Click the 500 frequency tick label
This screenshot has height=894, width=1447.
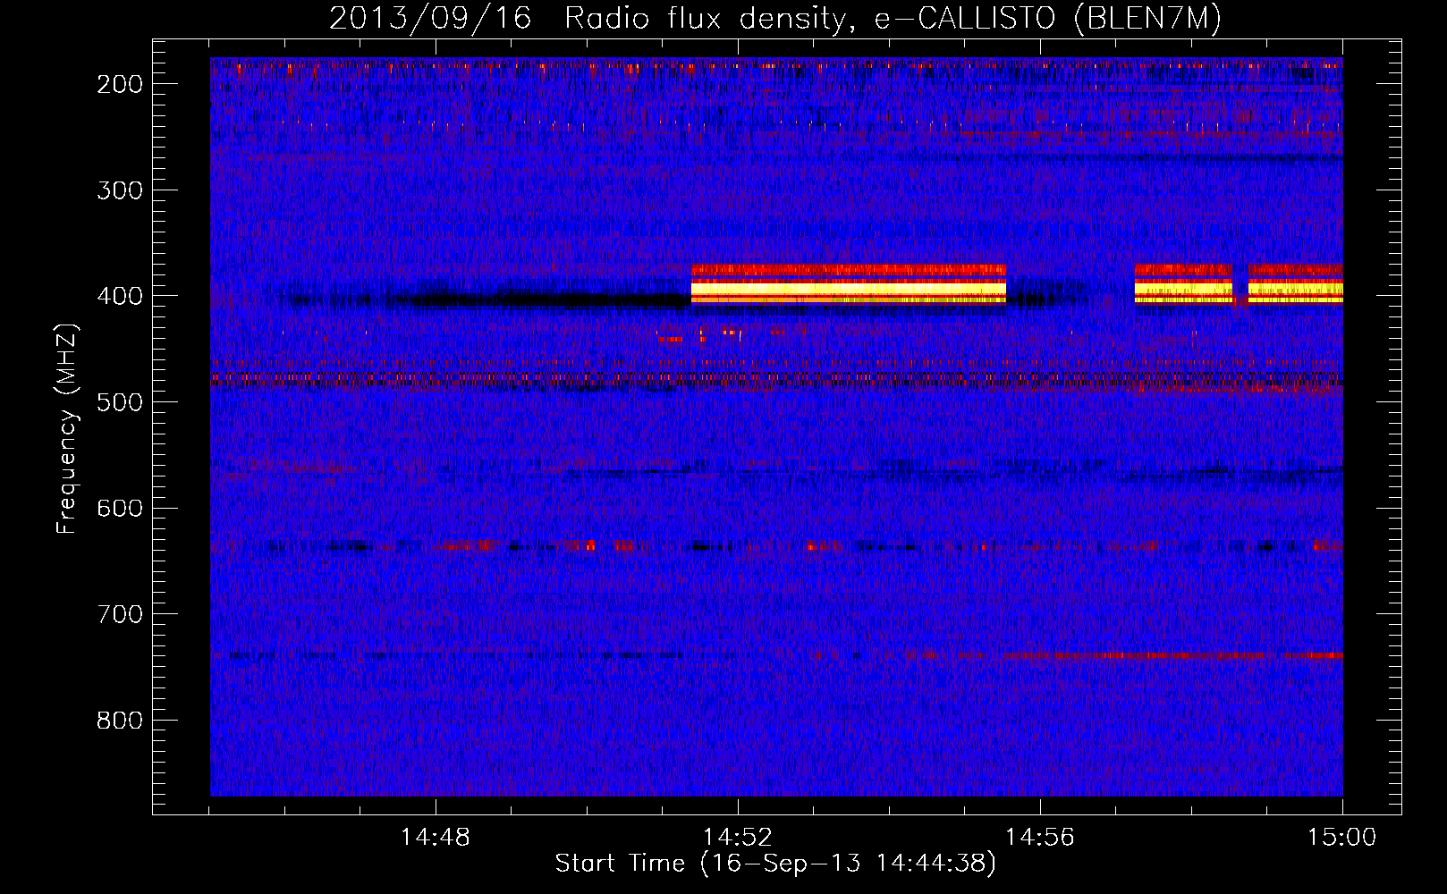(119, 402)
